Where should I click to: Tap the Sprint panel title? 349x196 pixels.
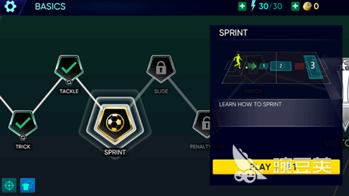click(233, 33)
